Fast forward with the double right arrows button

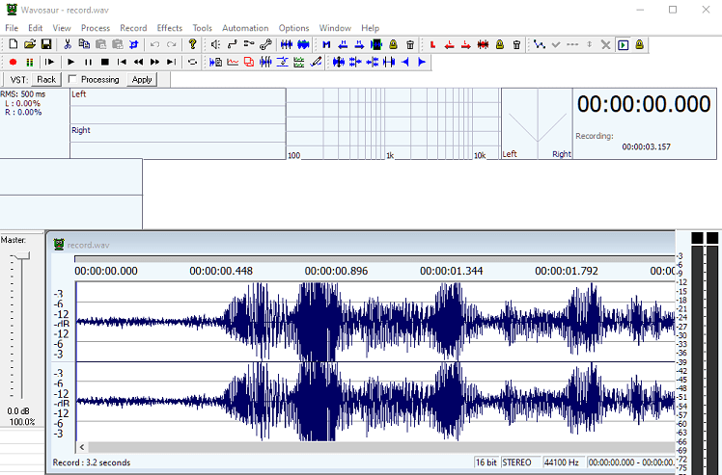154,62
